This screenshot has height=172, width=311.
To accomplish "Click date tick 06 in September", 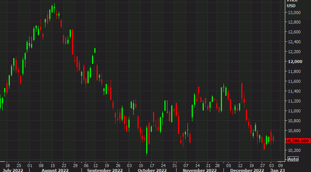I will click(x=86, y=166).
